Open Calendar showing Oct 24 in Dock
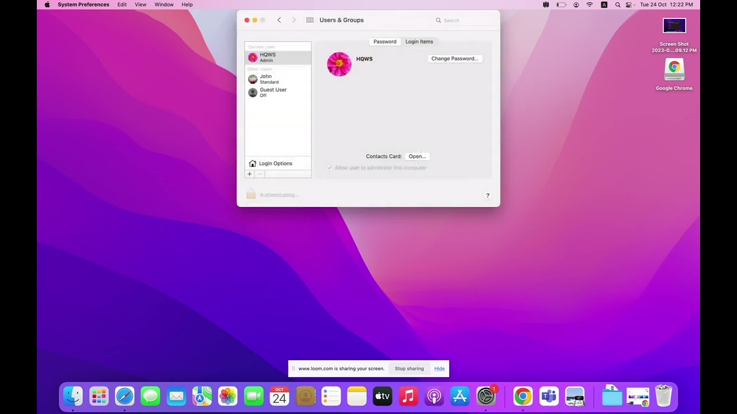The height and width of the screenshot is (414, 737). pyautogui.click(x=279, y=396)
